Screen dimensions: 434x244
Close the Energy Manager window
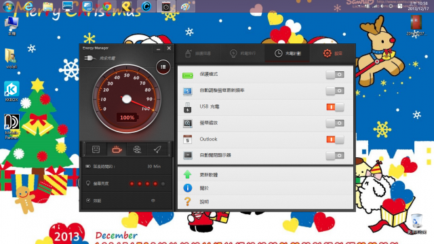point(169,48)
